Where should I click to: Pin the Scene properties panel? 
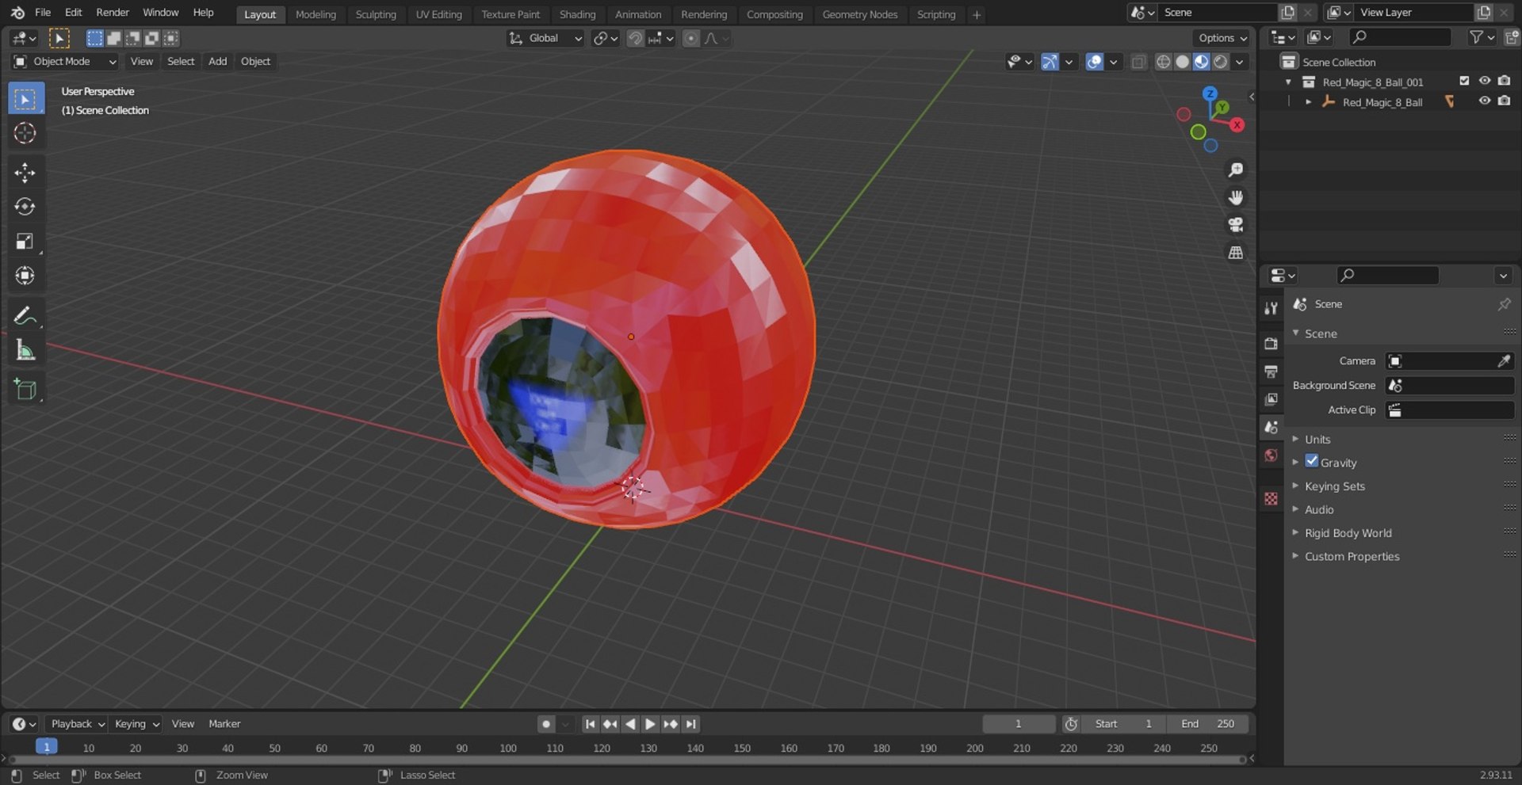click(x=1504, y=304)
